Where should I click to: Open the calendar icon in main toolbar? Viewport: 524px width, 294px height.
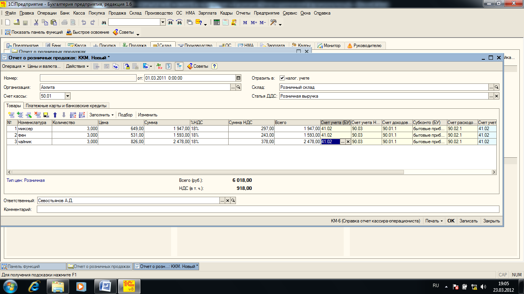[x=226, y=23]
